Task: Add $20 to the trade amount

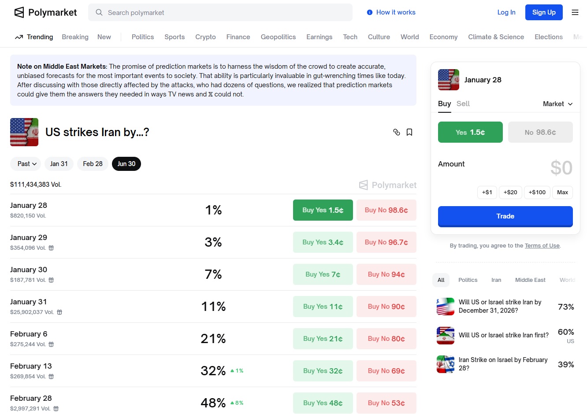Action: (x=510, y=192)
